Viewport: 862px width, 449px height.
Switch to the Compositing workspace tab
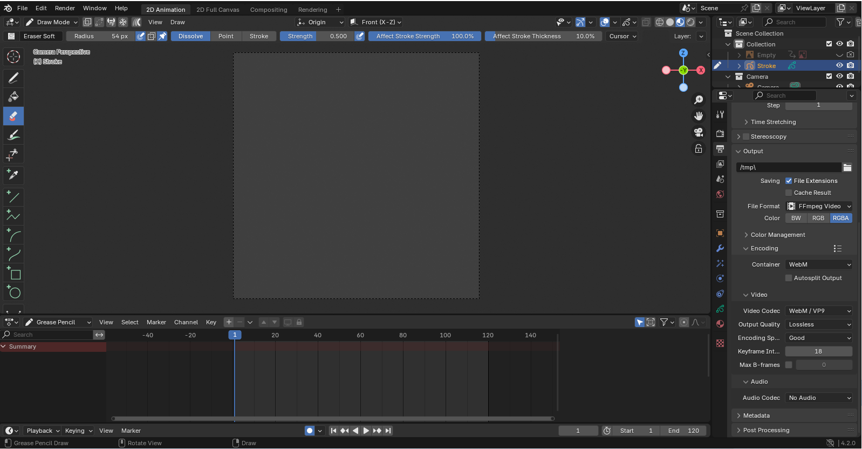pyautogui.click(x=268, y=10)
